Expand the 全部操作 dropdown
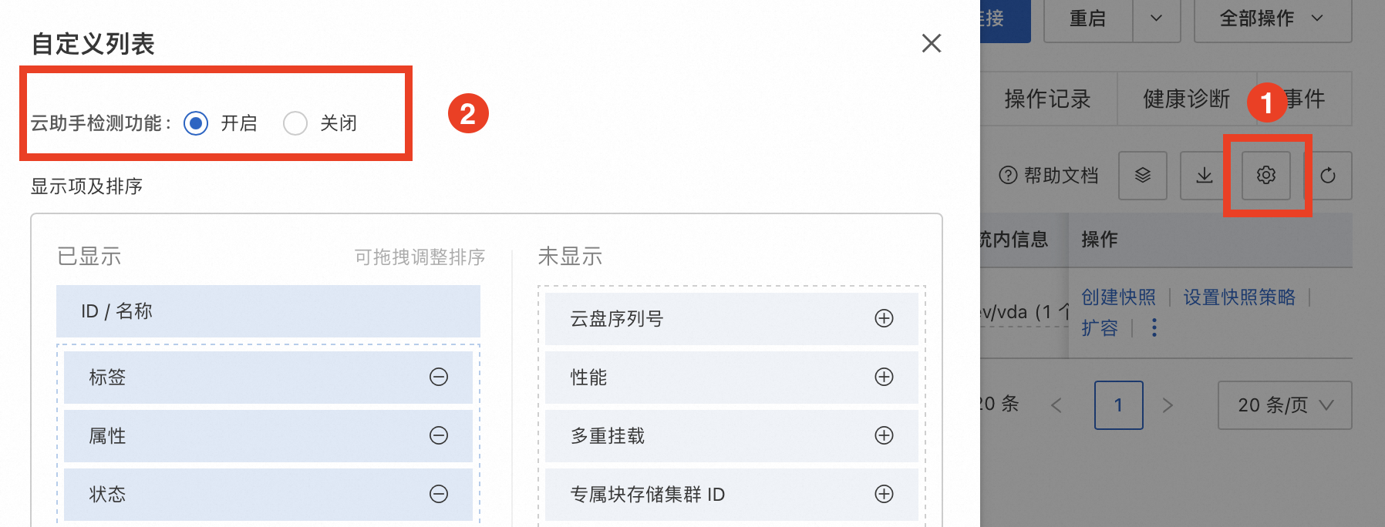Viewport: 1385px width, 527px height. pyautogui.click(x=1272, y=18)
